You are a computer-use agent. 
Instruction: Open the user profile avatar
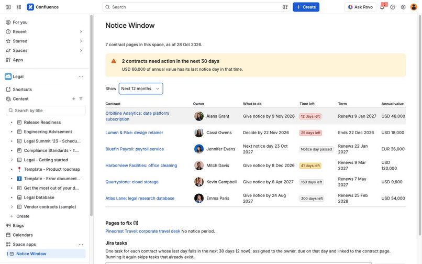[x=414, y=7]
